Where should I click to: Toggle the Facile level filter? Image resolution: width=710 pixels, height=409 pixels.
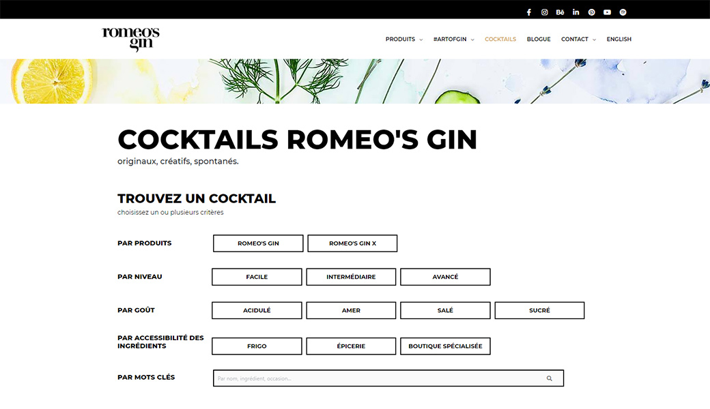[257, 277]
